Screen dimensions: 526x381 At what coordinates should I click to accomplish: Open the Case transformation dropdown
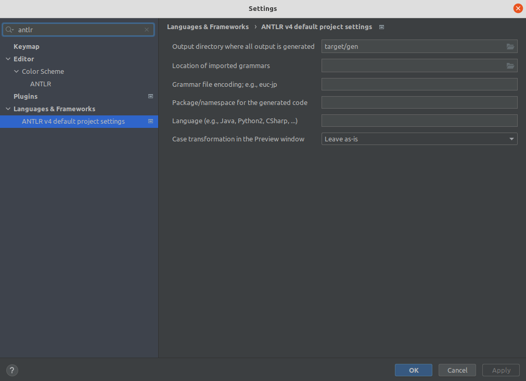511,139
